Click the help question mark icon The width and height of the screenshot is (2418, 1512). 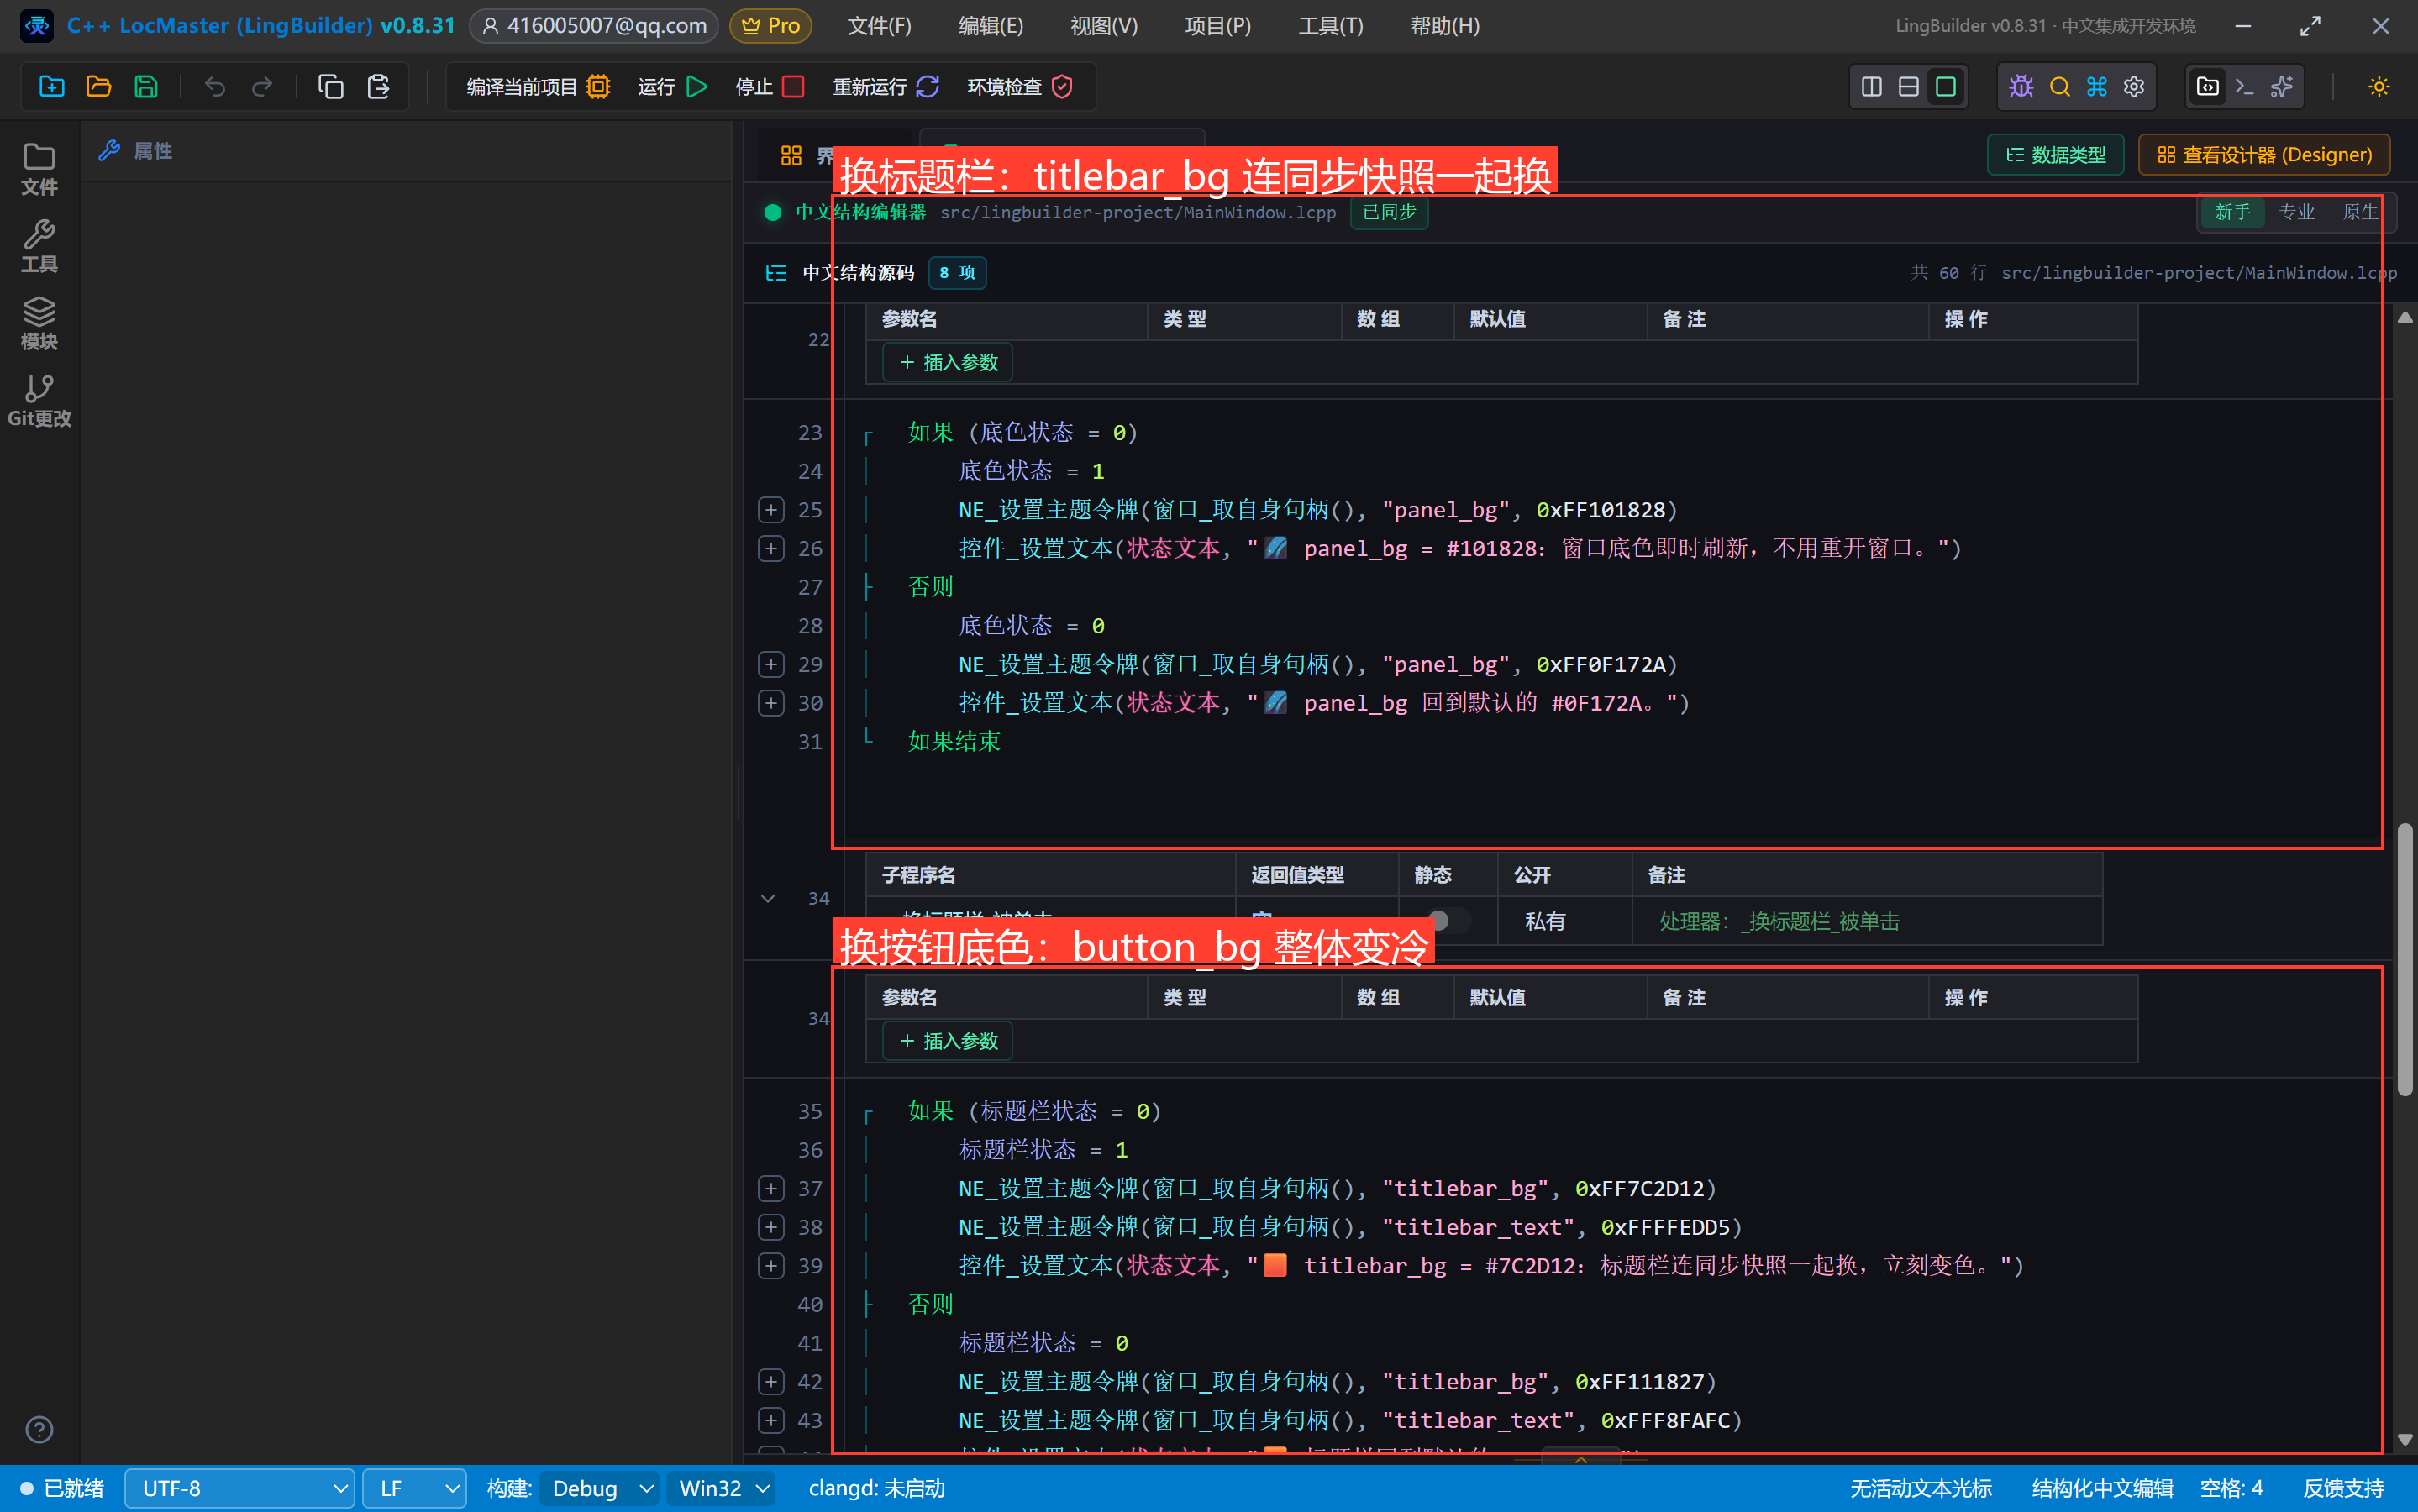(39, 1430)
